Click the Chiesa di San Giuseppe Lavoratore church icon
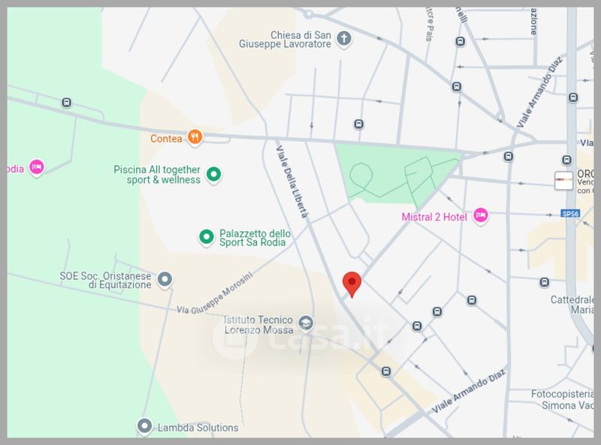 pyautogui.click(x=344, y=39)
